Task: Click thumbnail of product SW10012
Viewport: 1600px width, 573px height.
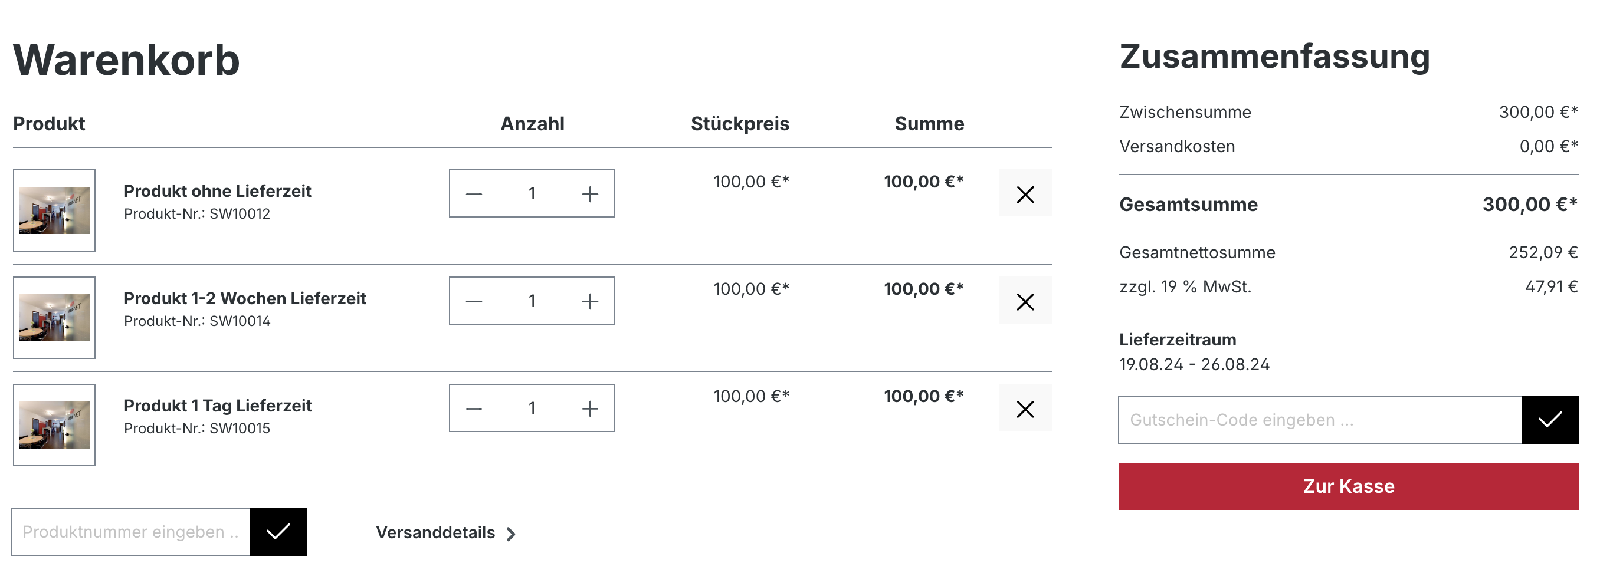Action: [x=54, y=210]
